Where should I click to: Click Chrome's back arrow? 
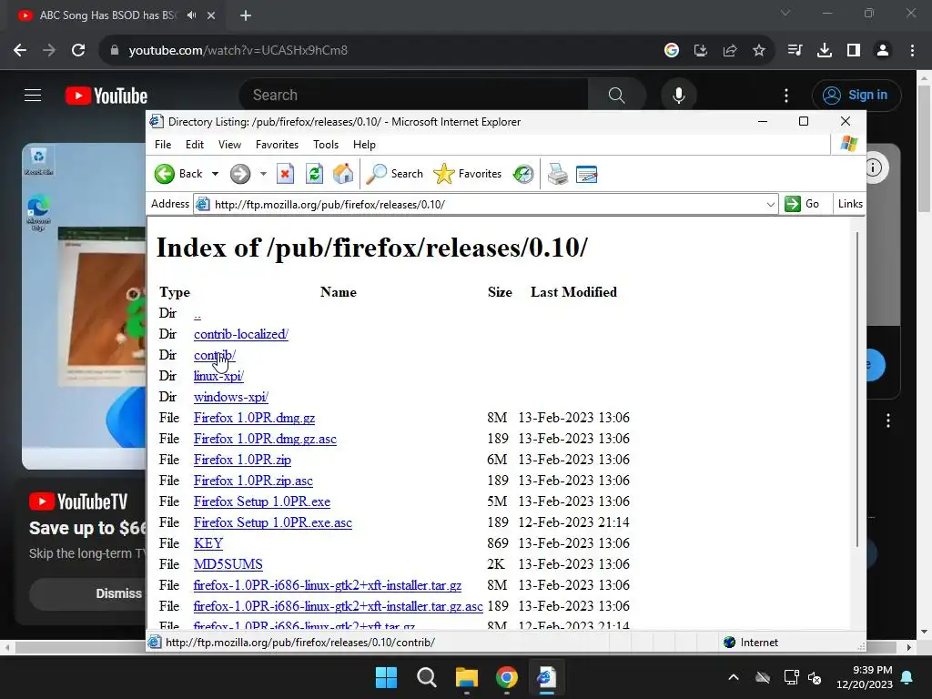(x=20, y=50)
